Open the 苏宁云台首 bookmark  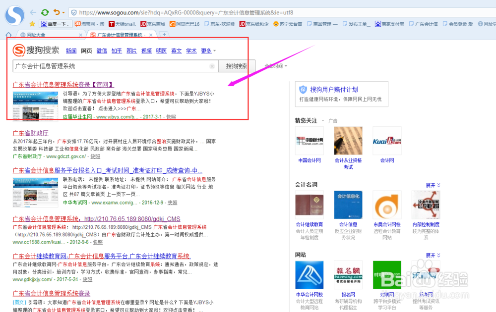288,24
